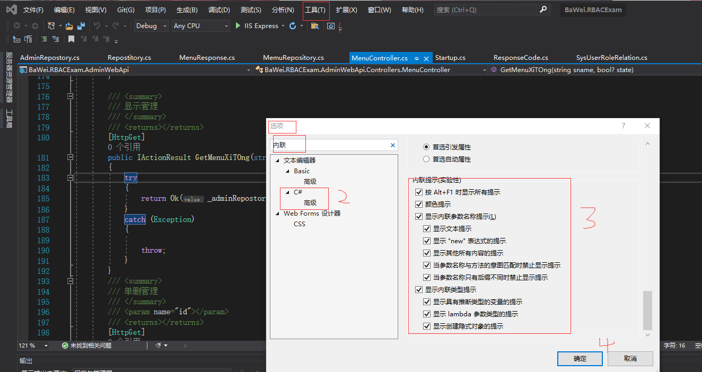Open the IIS Express launch dropdown arrow
702x372 pixels.
click(283, 26)
